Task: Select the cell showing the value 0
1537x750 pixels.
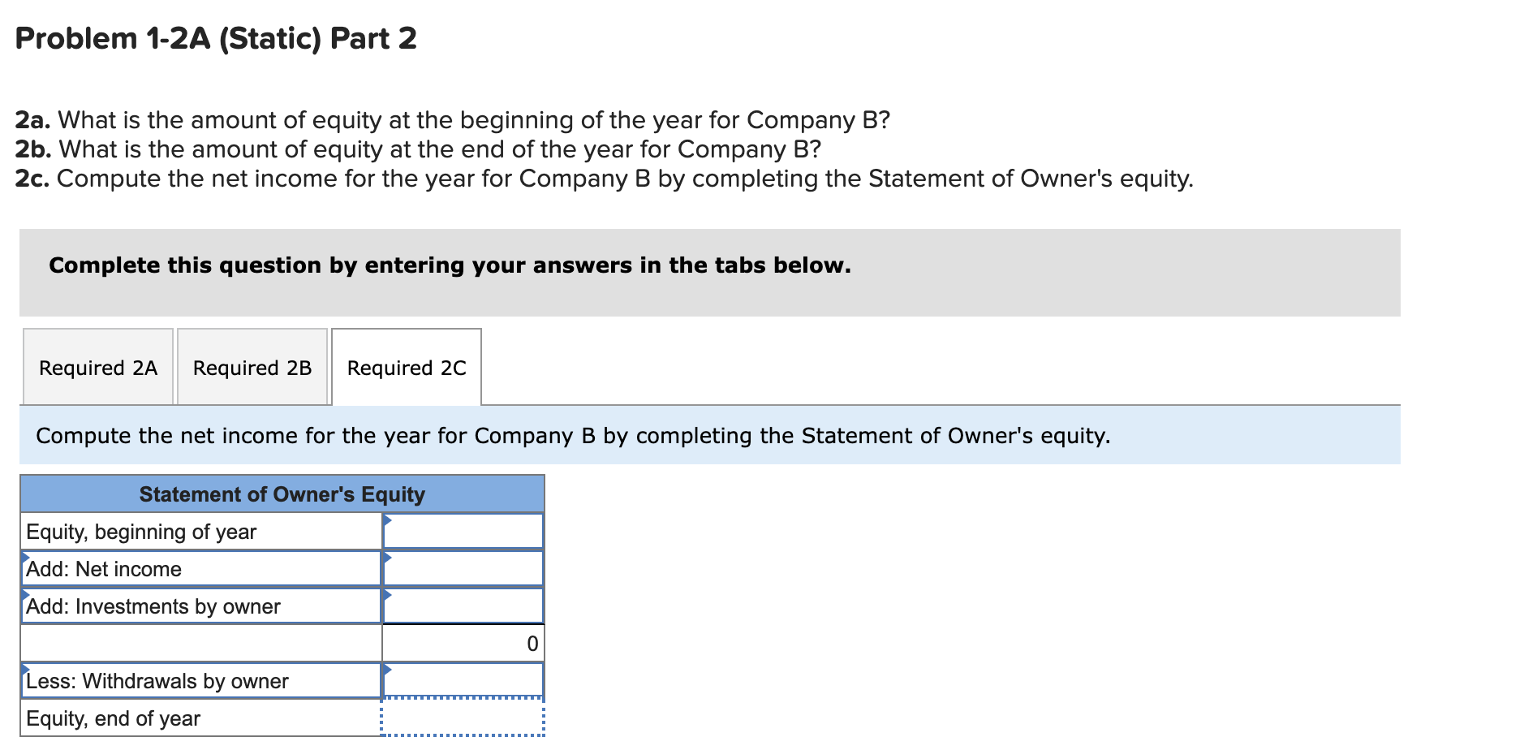Action: [463, 642]
